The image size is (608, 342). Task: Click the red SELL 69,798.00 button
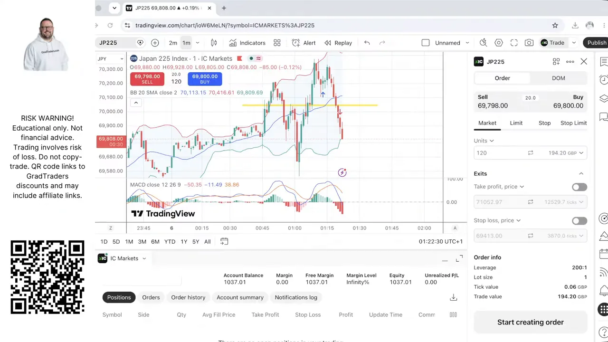click(x=147, y=79)
